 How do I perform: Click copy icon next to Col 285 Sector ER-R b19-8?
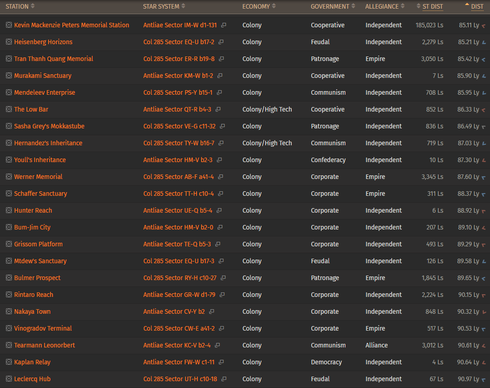pyautogui.click(x=222, y=59)
